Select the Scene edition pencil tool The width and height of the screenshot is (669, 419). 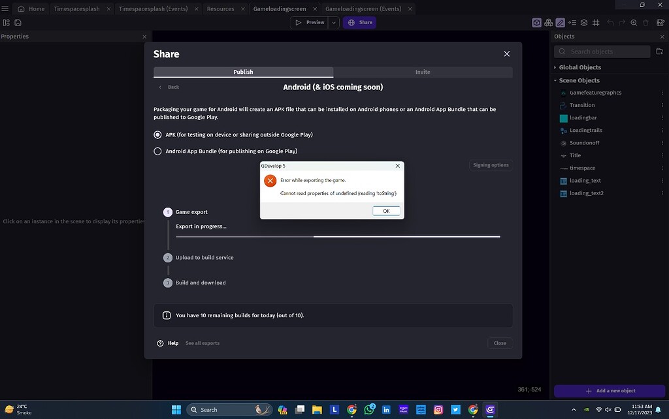coord(560,22)
